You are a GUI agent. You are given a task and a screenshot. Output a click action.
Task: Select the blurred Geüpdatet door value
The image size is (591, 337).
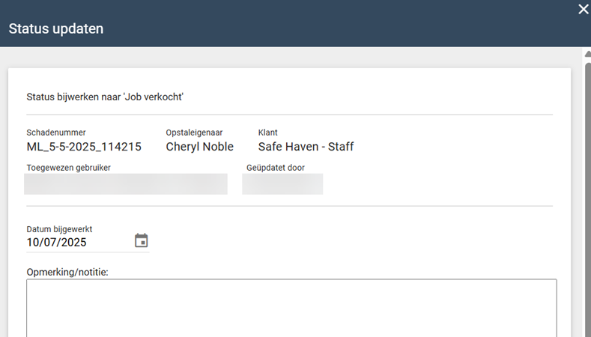(282, 184)
